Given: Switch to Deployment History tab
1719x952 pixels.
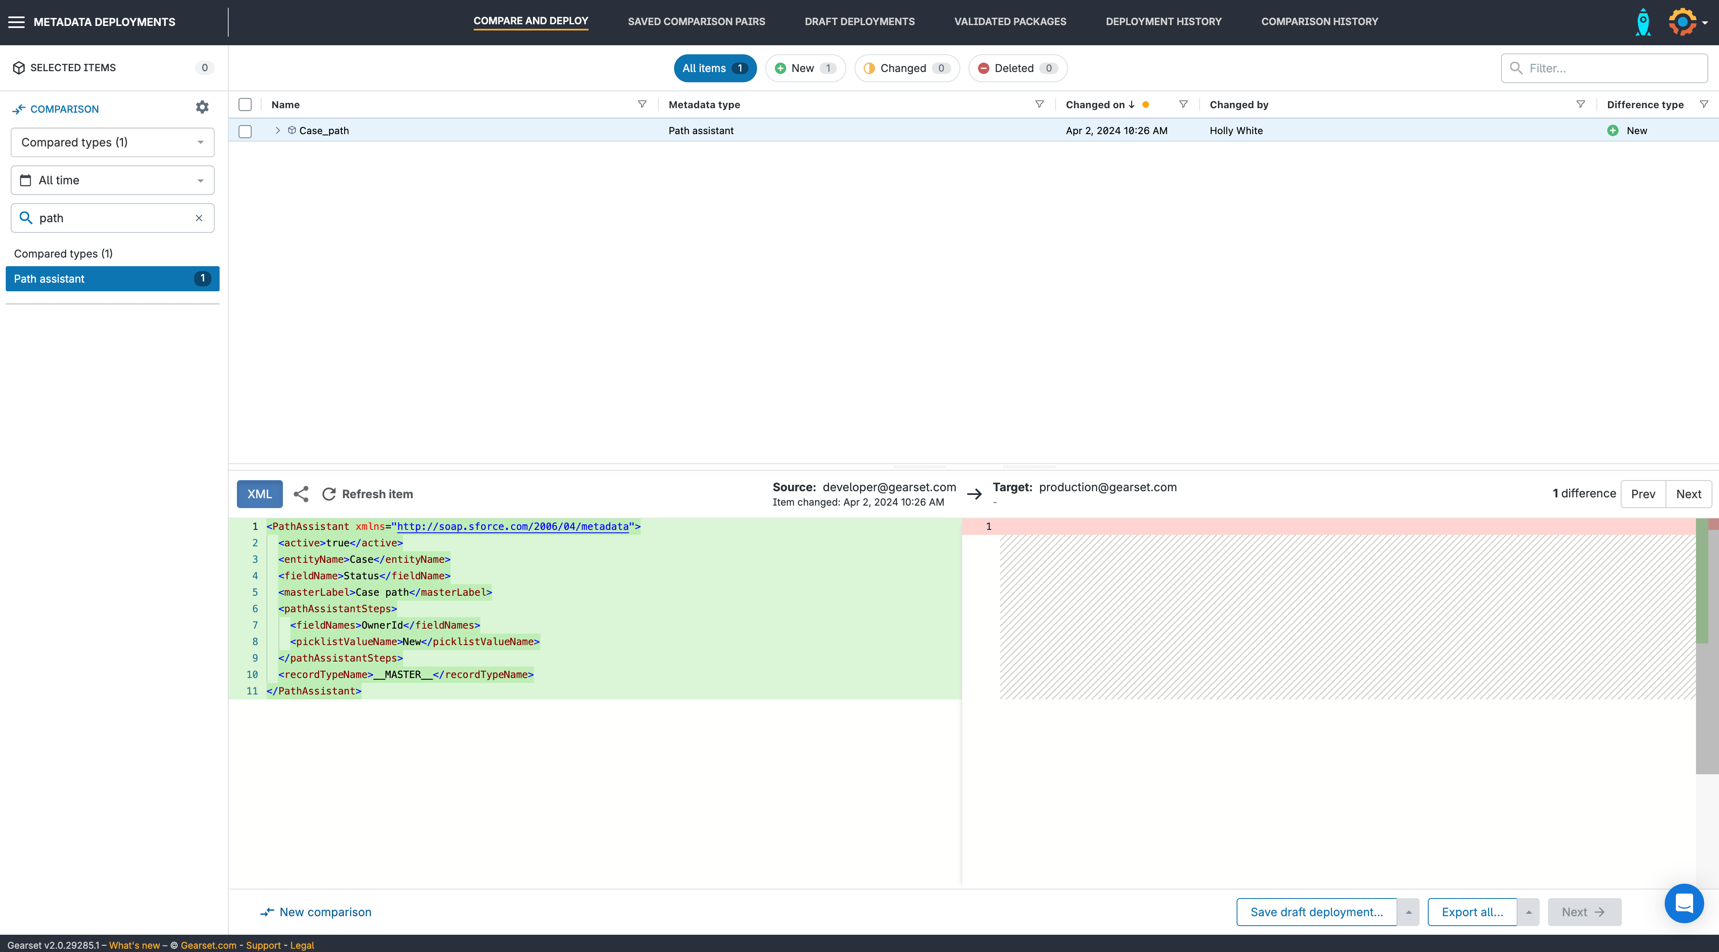Looking at the screenshot, I should 1163,21.
